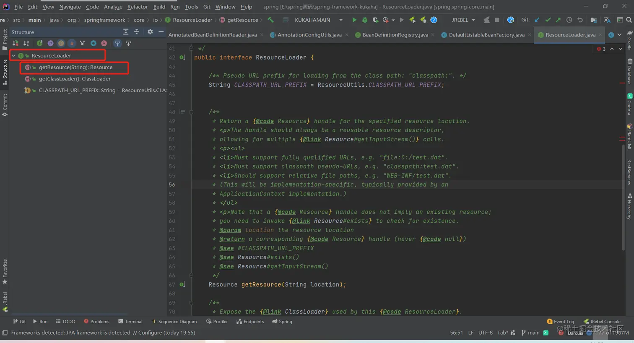Open the Refactor menu
Screen dimensions: 634x343
click(x=138, y=7)
